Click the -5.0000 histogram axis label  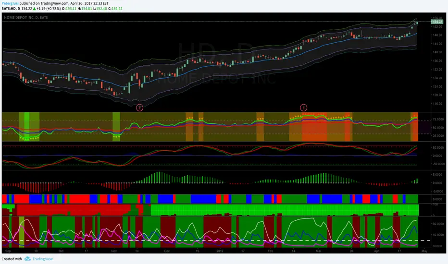tap(438, 191)
